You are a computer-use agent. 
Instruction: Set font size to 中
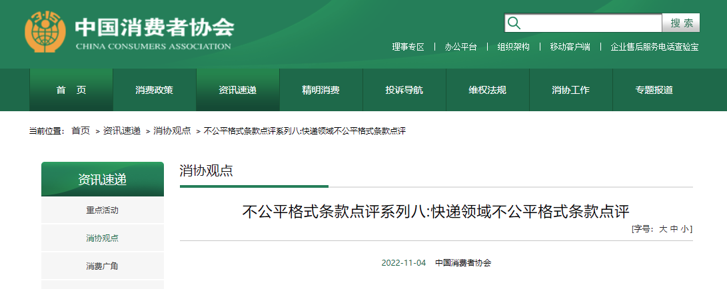674,229
